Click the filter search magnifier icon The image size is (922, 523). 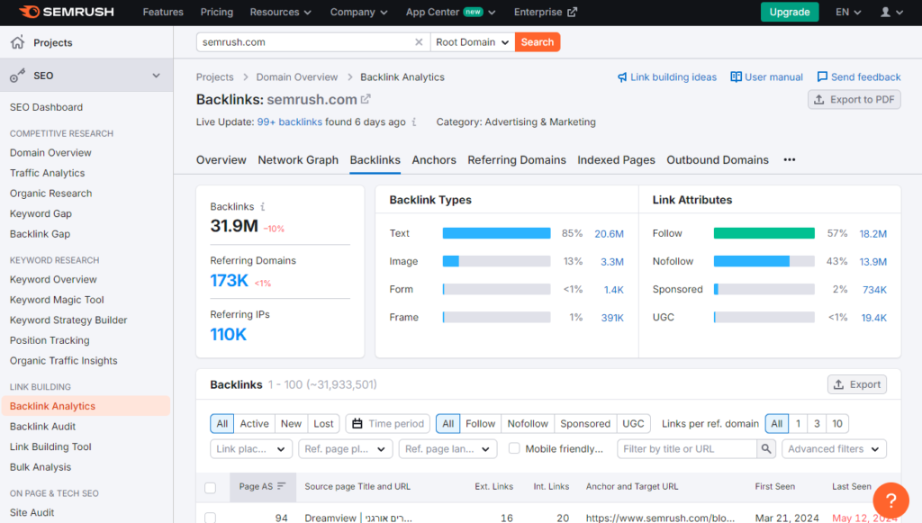(766, 449)
